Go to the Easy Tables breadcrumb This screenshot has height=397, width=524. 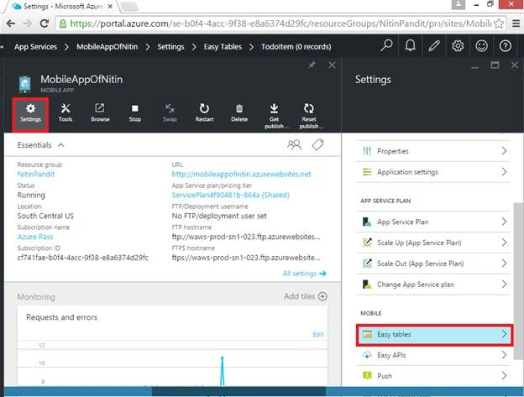pyautogui.click(x=223, y=47)
